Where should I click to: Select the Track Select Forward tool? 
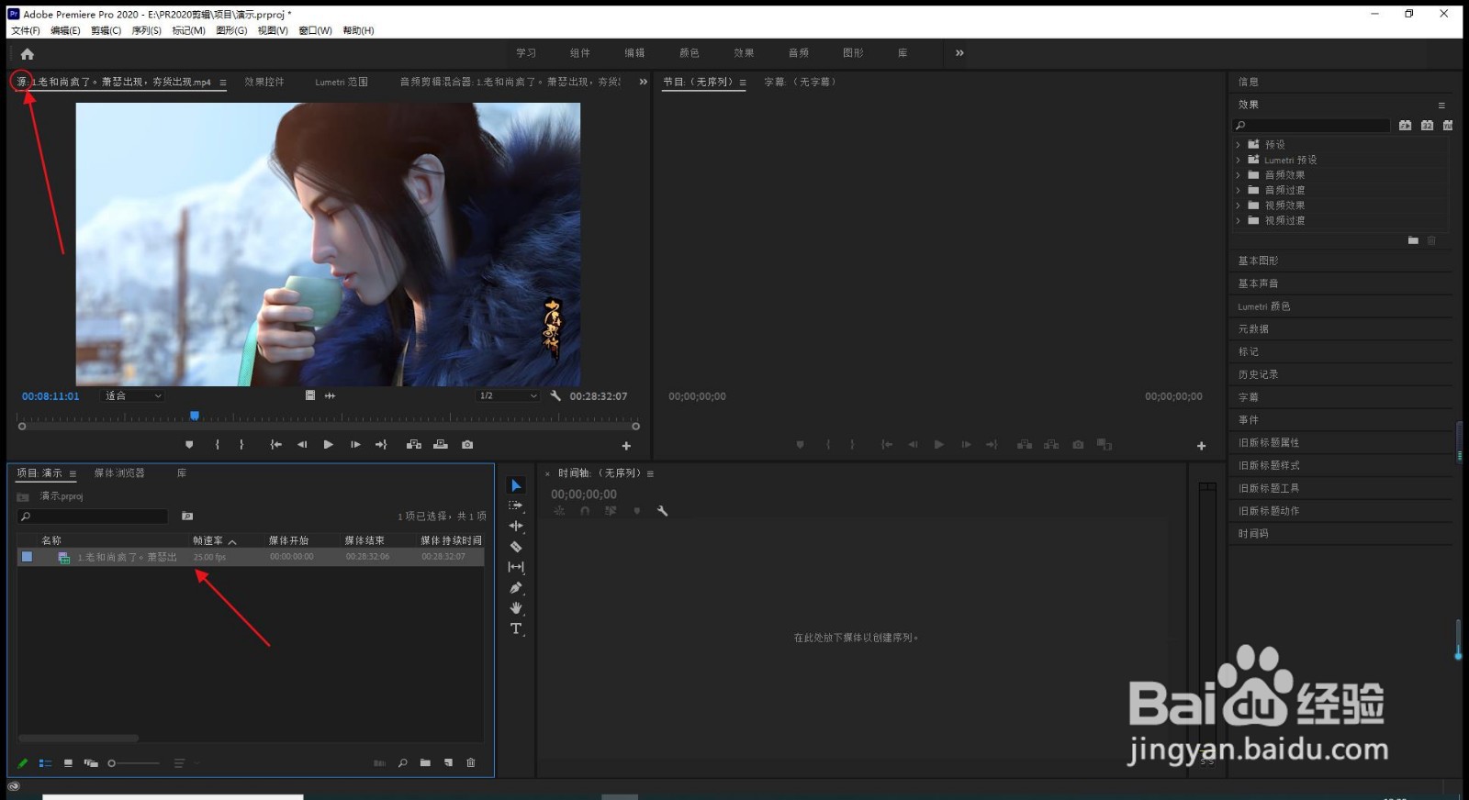coord(516,506)
